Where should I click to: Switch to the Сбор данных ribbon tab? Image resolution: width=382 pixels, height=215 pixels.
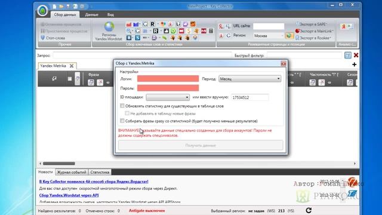pyautogui.click(x=65, y=14)
